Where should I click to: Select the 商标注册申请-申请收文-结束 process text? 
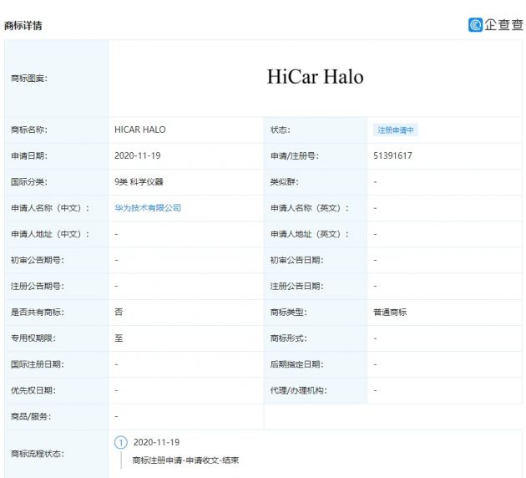point(185,460)
